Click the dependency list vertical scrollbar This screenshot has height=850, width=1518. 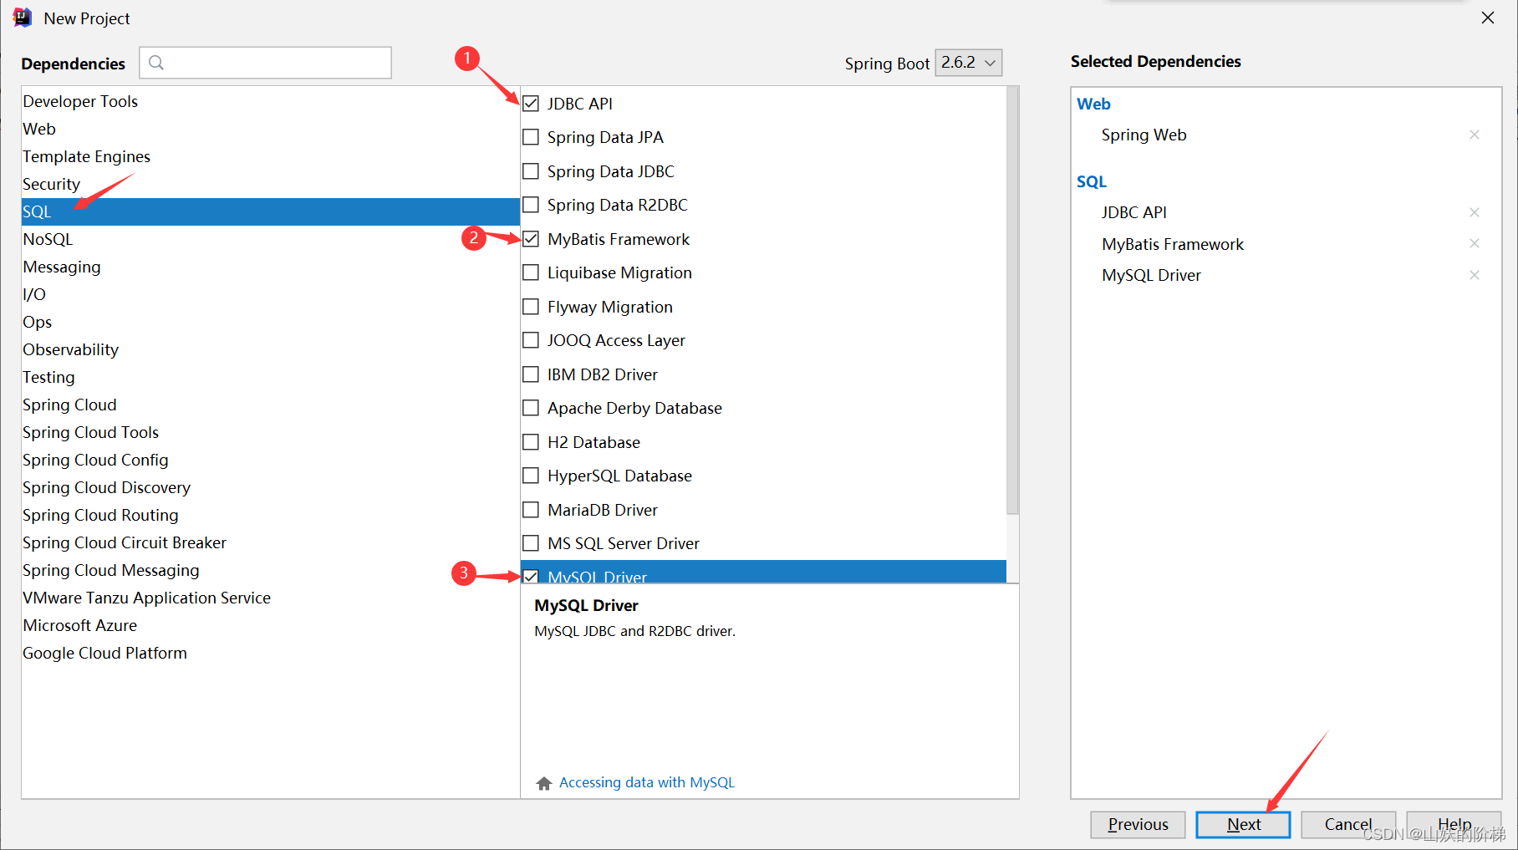(1012, 300)
